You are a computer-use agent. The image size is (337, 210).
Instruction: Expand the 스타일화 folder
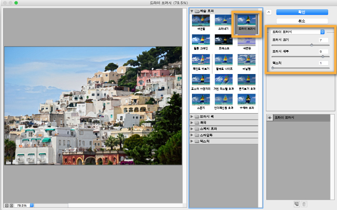pyautogui.click(x=192, y=135)
